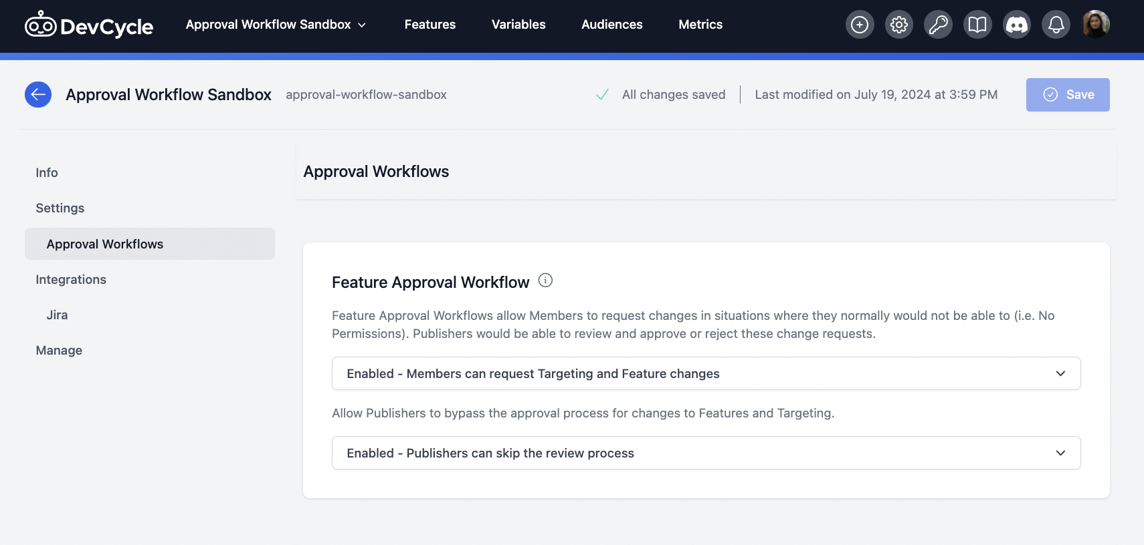Open the Jira integration sidebar item
The width and height of the screenshot is (1144, 545).
coord(57,315)
